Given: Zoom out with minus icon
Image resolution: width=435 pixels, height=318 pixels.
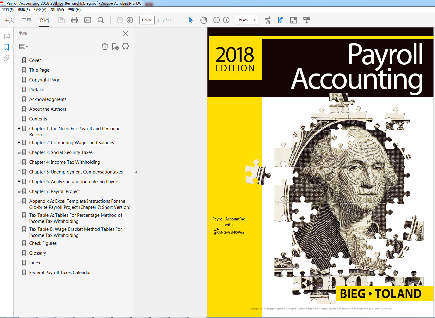Looking at the screenshot, I should click(x=217, y=20).
